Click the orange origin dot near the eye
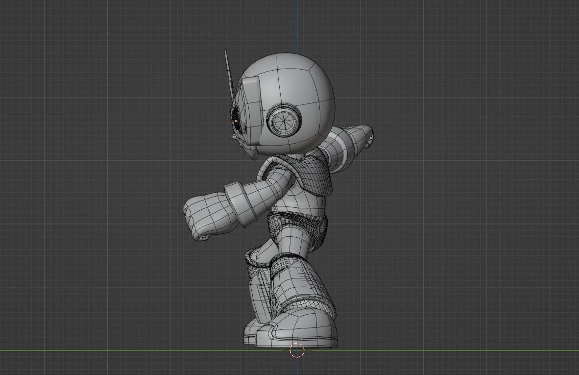The image size is (579, 375). [x=236, y=121]
